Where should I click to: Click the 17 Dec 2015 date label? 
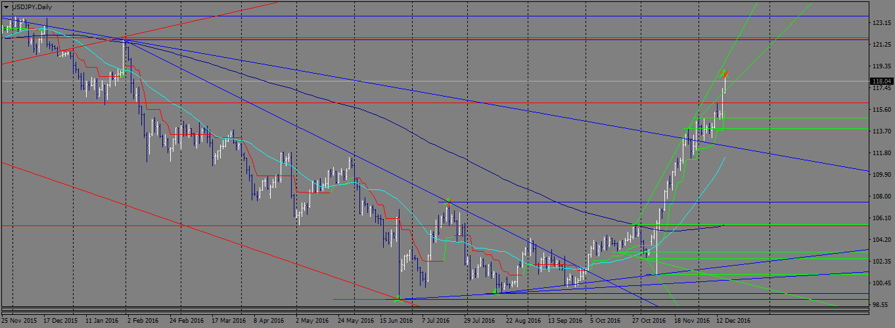coord(62,321)
